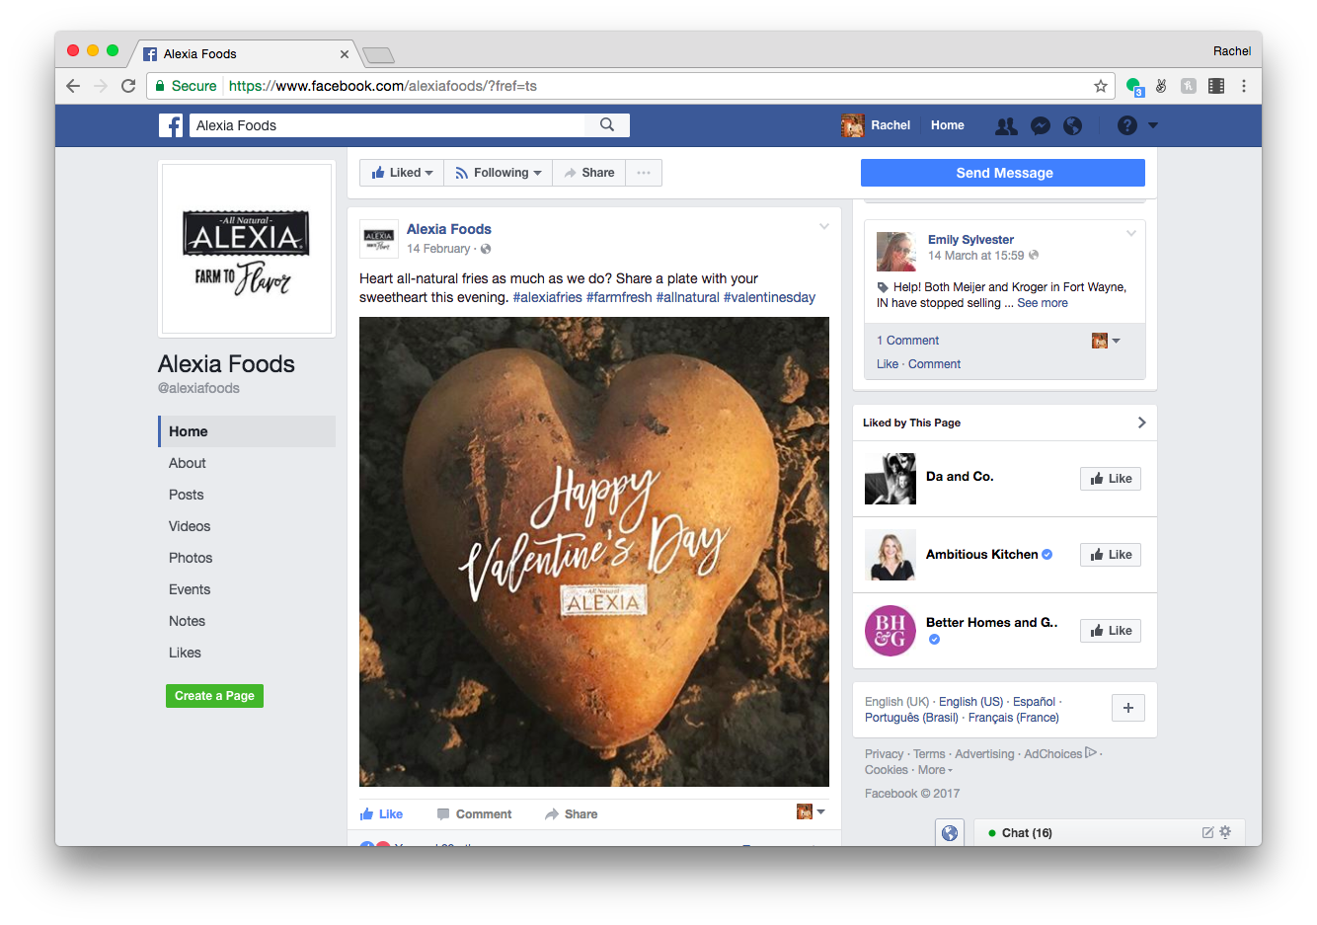Select Home in the page sidebar
1317x925 pixels.
[x=247, y=431]
